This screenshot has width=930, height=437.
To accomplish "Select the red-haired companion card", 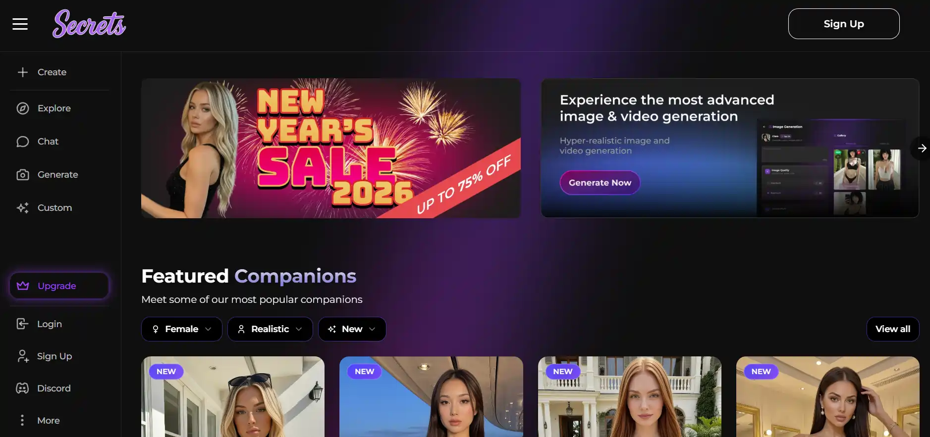I will 630,396.
